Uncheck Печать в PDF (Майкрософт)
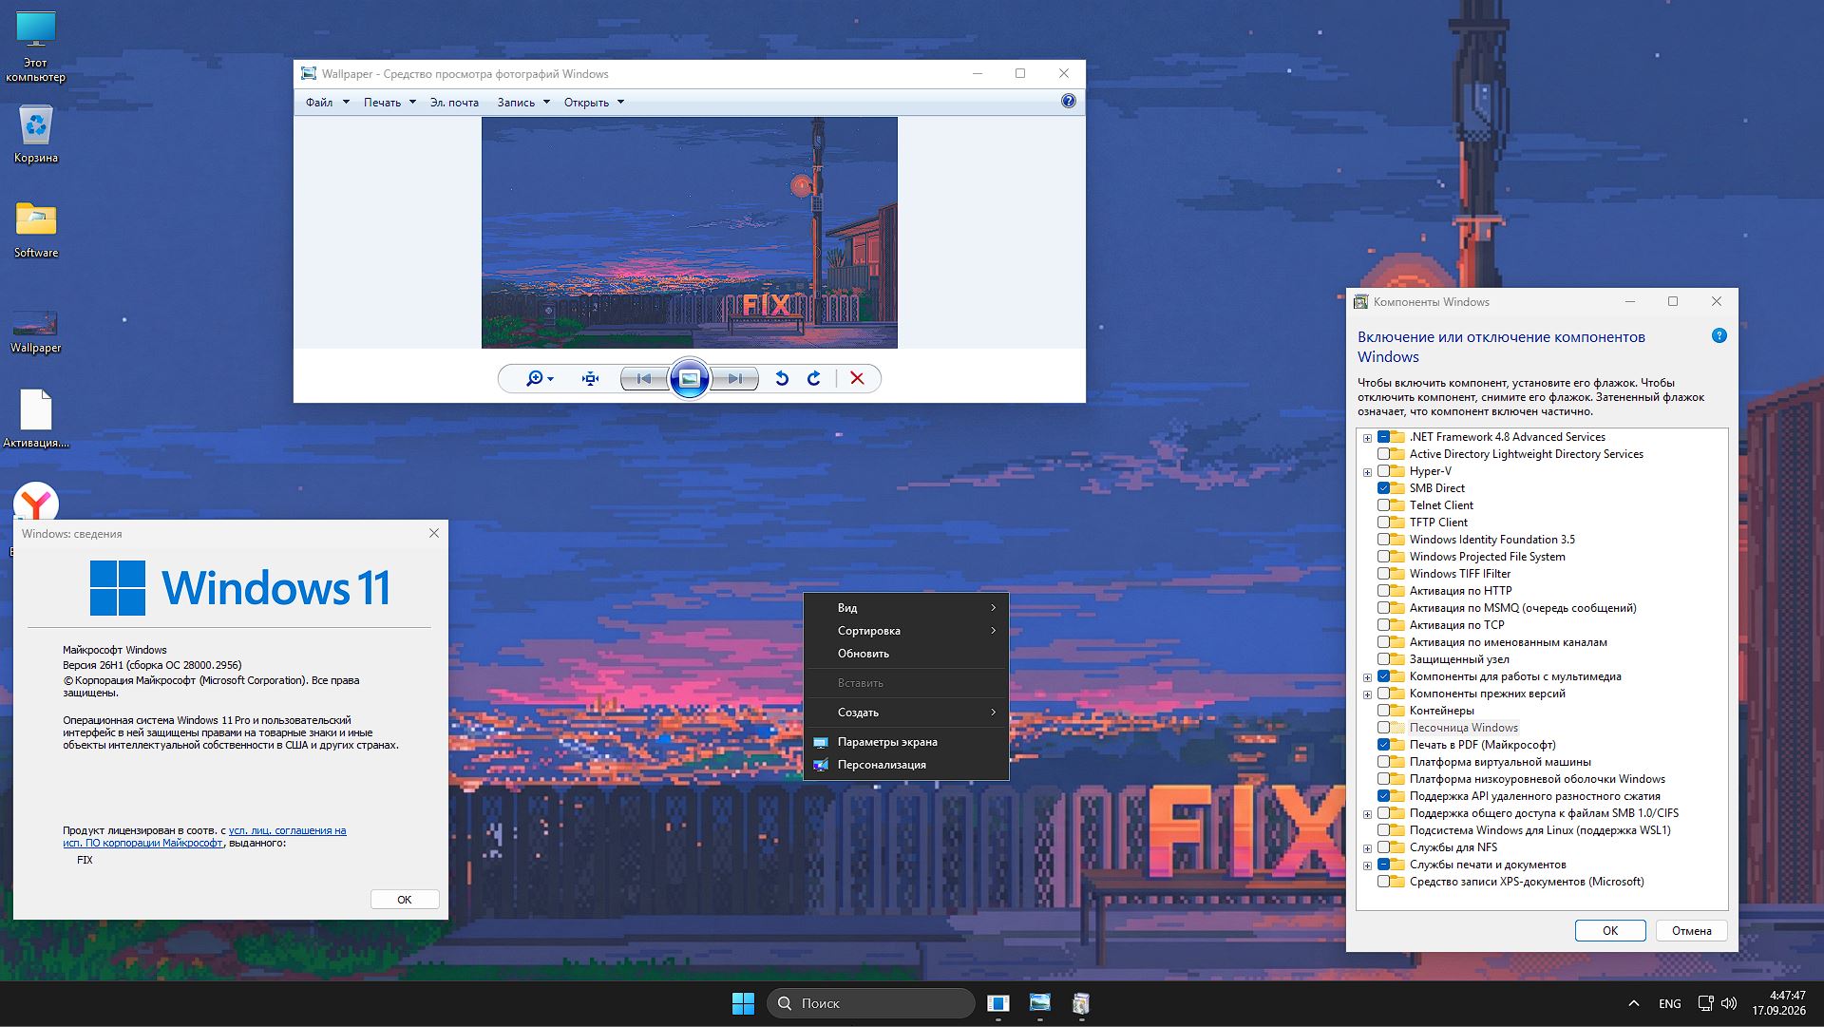The image size is (1824, 1027). pos(1383,745)
